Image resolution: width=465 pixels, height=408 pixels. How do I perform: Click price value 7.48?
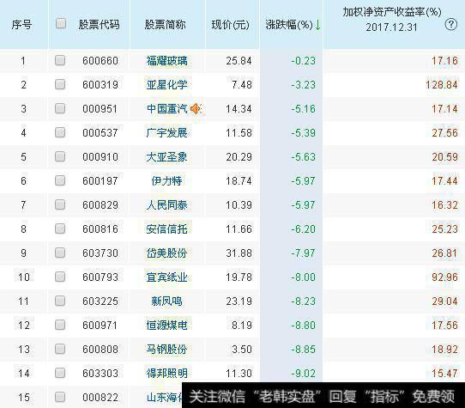pos(242,85)
